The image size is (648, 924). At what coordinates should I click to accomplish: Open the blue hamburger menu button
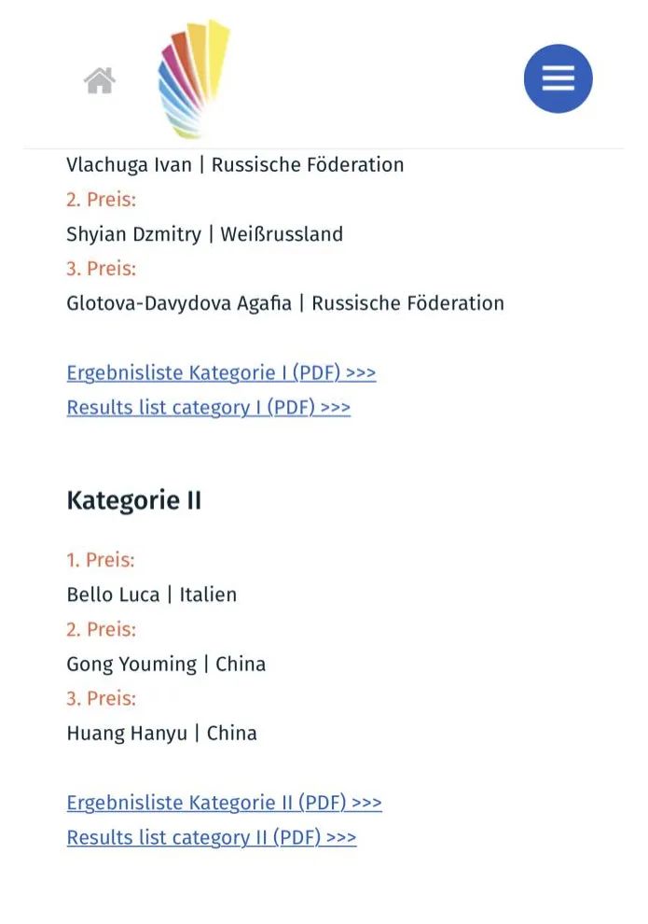(x=558, y=78)
